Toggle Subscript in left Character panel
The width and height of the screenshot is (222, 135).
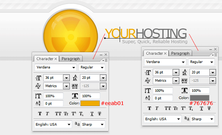[81, 114]
